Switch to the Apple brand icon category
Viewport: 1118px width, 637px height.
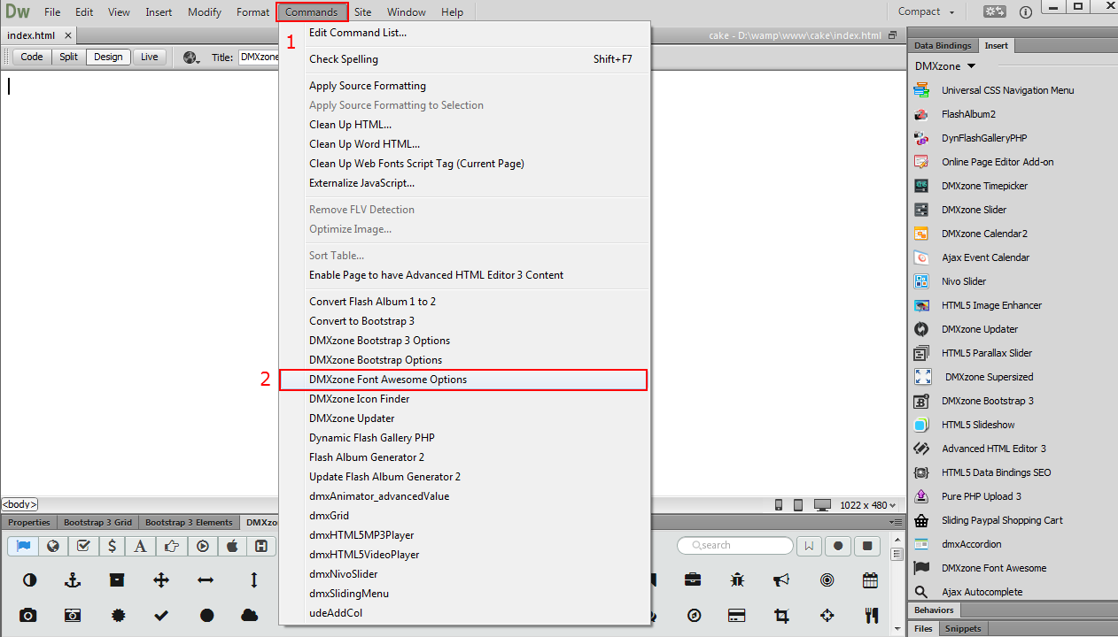[232, 546]
